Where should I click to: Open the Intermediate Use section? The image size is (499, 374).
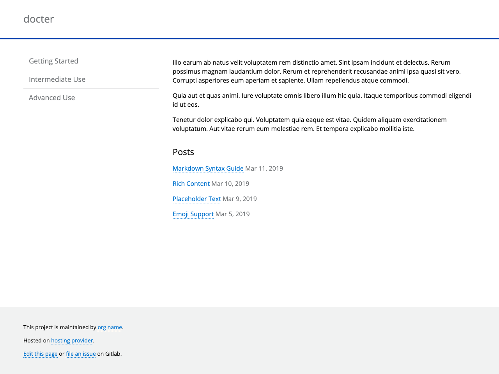pyautogui.click(x=57, y=79)
